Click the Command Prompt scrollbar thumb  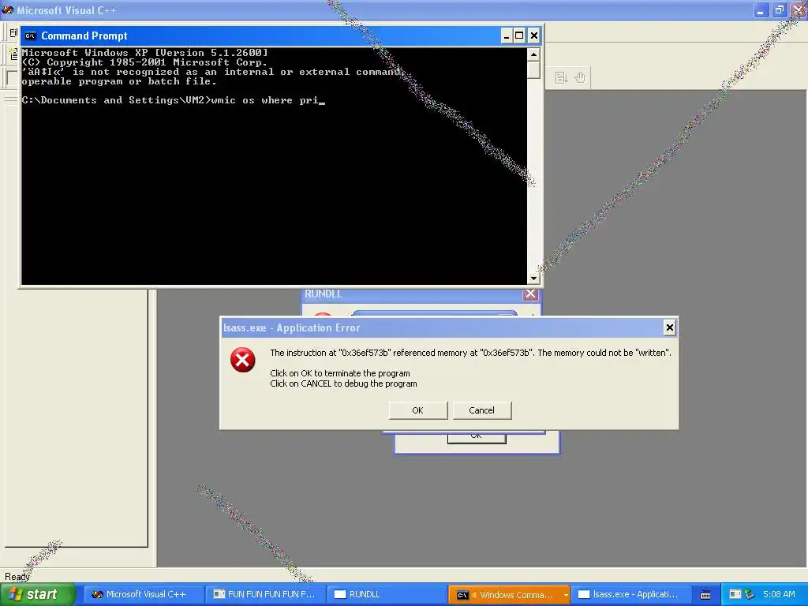(x=533, y=69)
